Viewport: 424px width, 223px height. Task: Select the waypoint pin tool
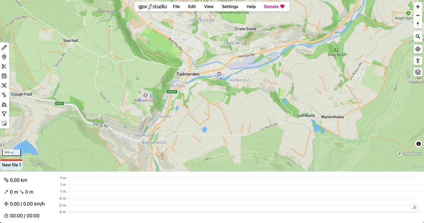tap(4, 57)
